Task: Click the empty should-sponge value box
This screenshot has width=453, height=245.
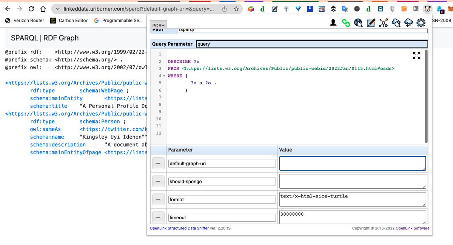Action: 353,182
